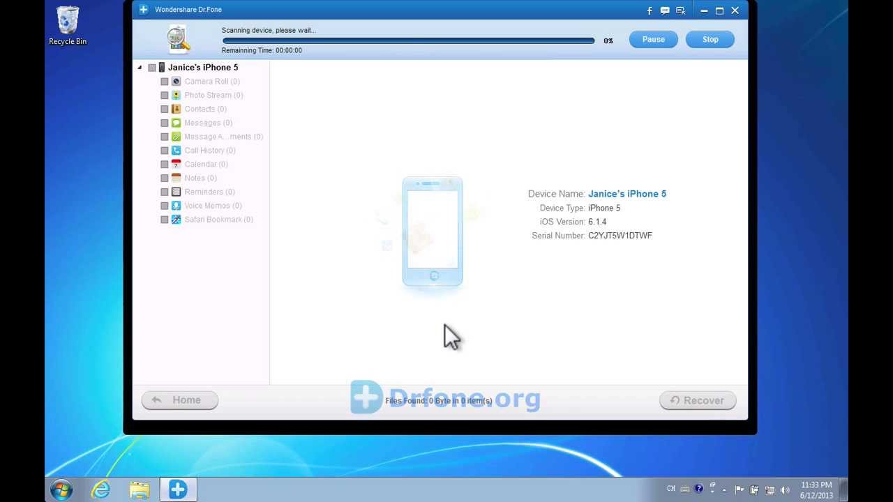893x502 pixels.
Task: Click the power plug tray icon
Action: (x=754, y=490)
